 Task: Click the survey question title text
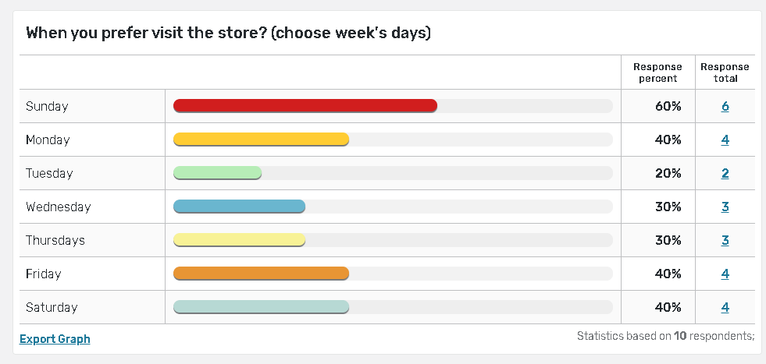[x=229, y=33]
